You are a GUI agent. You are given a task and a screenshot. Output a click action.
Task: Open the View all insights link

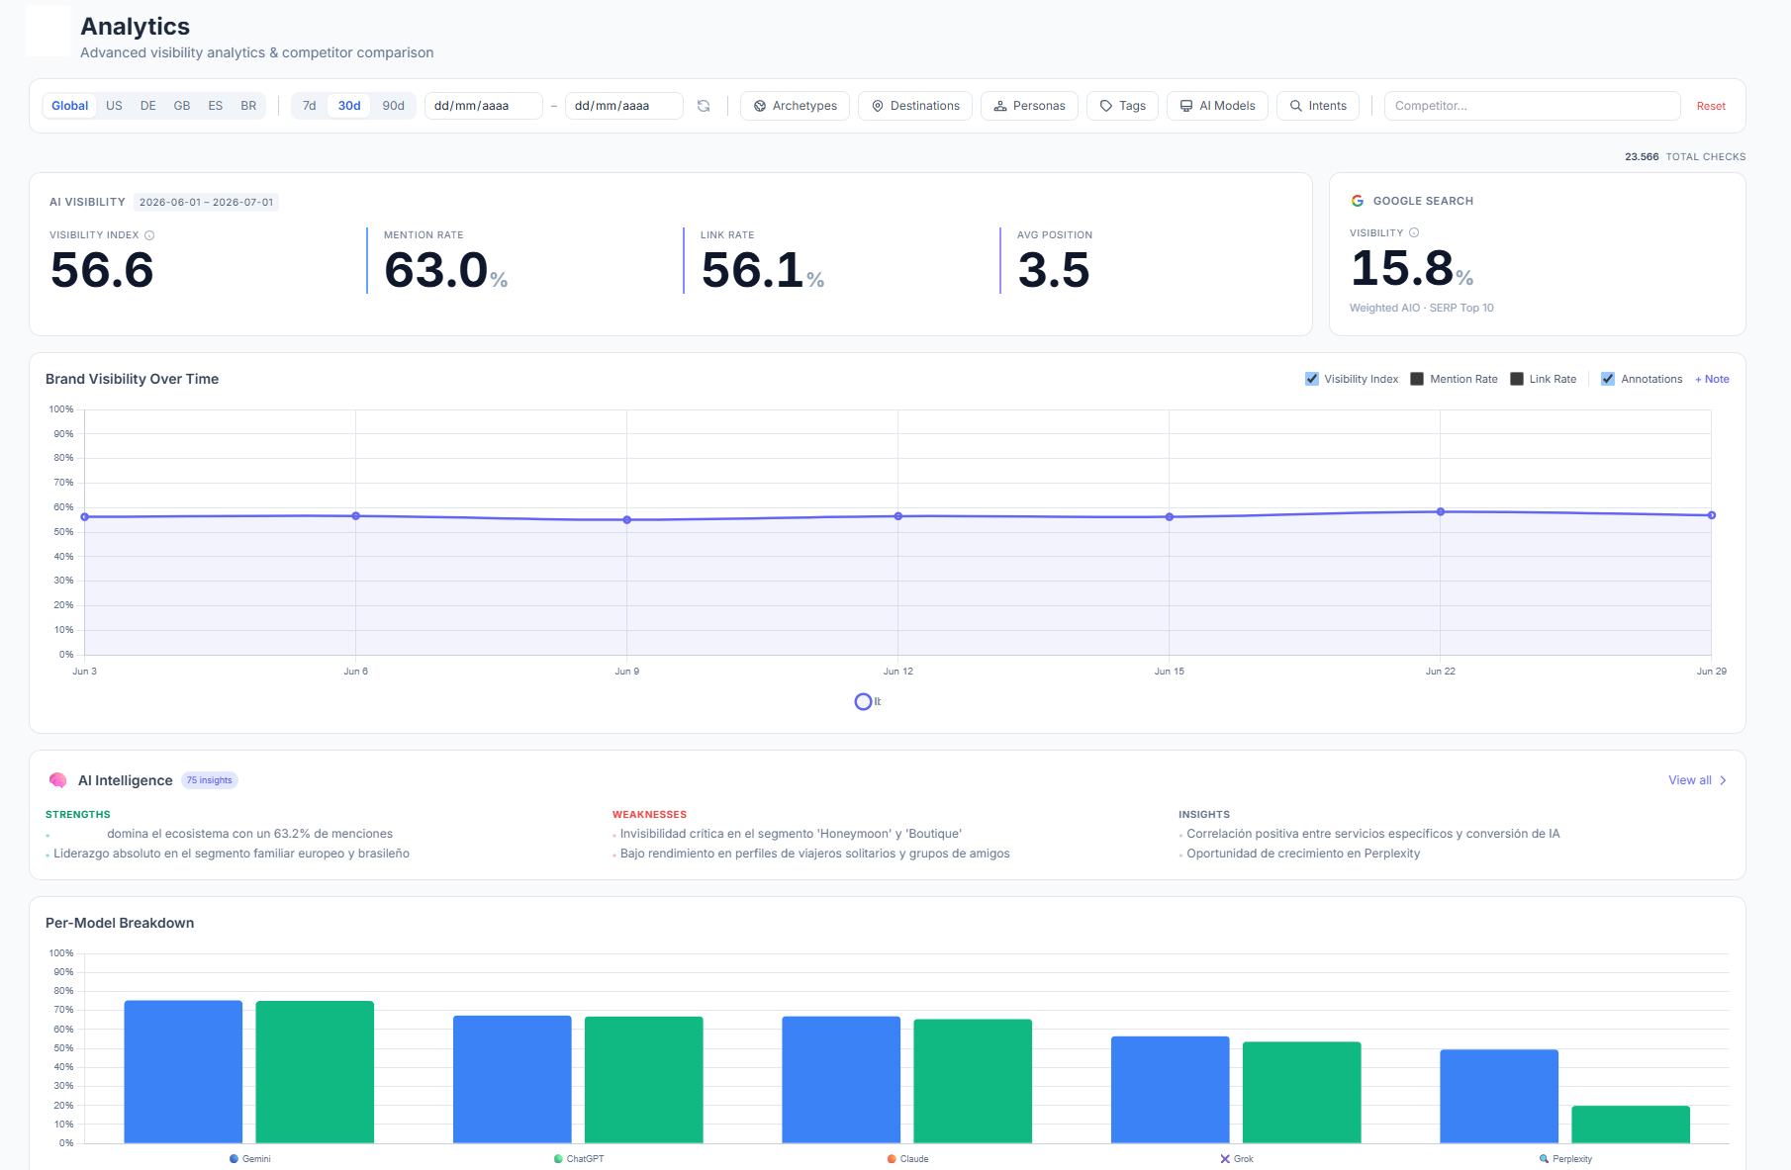(x=1697, y=780)
